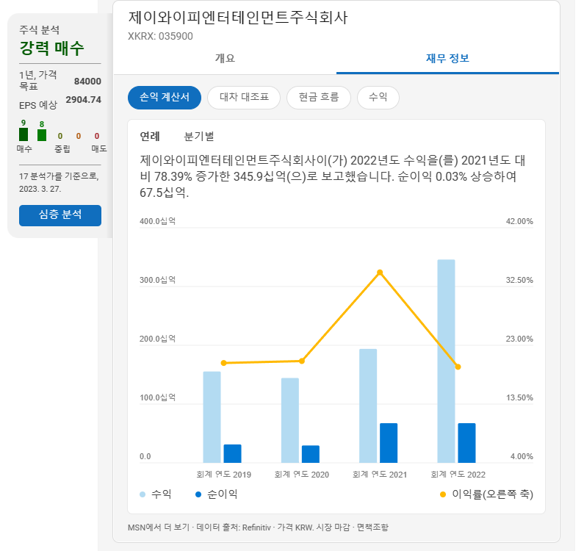
Task: Click the 32.50% right axis label
Action: [x=519, y=280]
